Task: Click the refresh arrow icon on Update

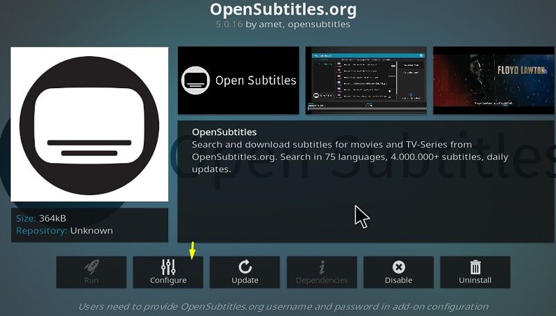Action: point(245,267)
